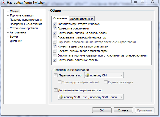
Task: Enable 'Сделать значок в виде флагов стран'
Action: 55,51
